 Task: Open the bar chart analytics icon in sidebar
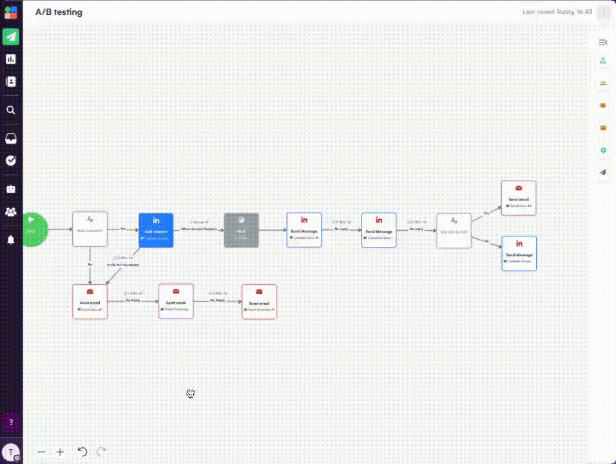[x=11, y=59]
